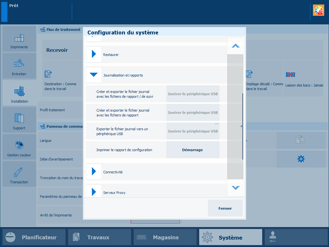This screenshot has height=247, width=329.
Task: Open the user key access icon
Action: coord(272,237)
